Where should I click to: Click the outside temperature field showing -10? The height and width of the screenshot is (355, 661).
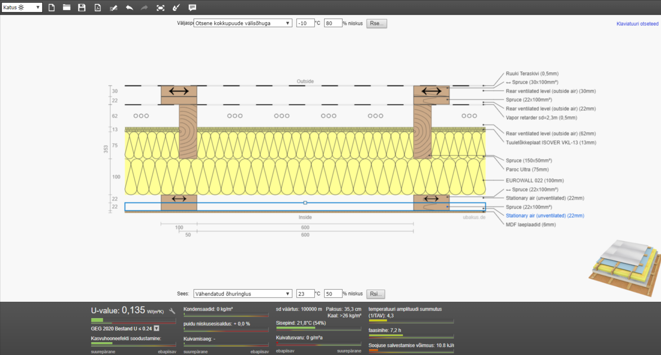click(305, 23)
